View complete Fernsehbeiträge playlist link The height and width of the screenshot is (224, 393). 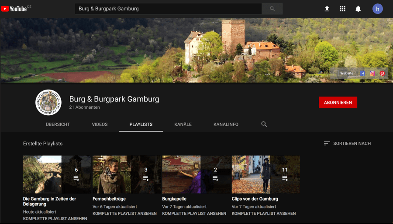(124, 214)
